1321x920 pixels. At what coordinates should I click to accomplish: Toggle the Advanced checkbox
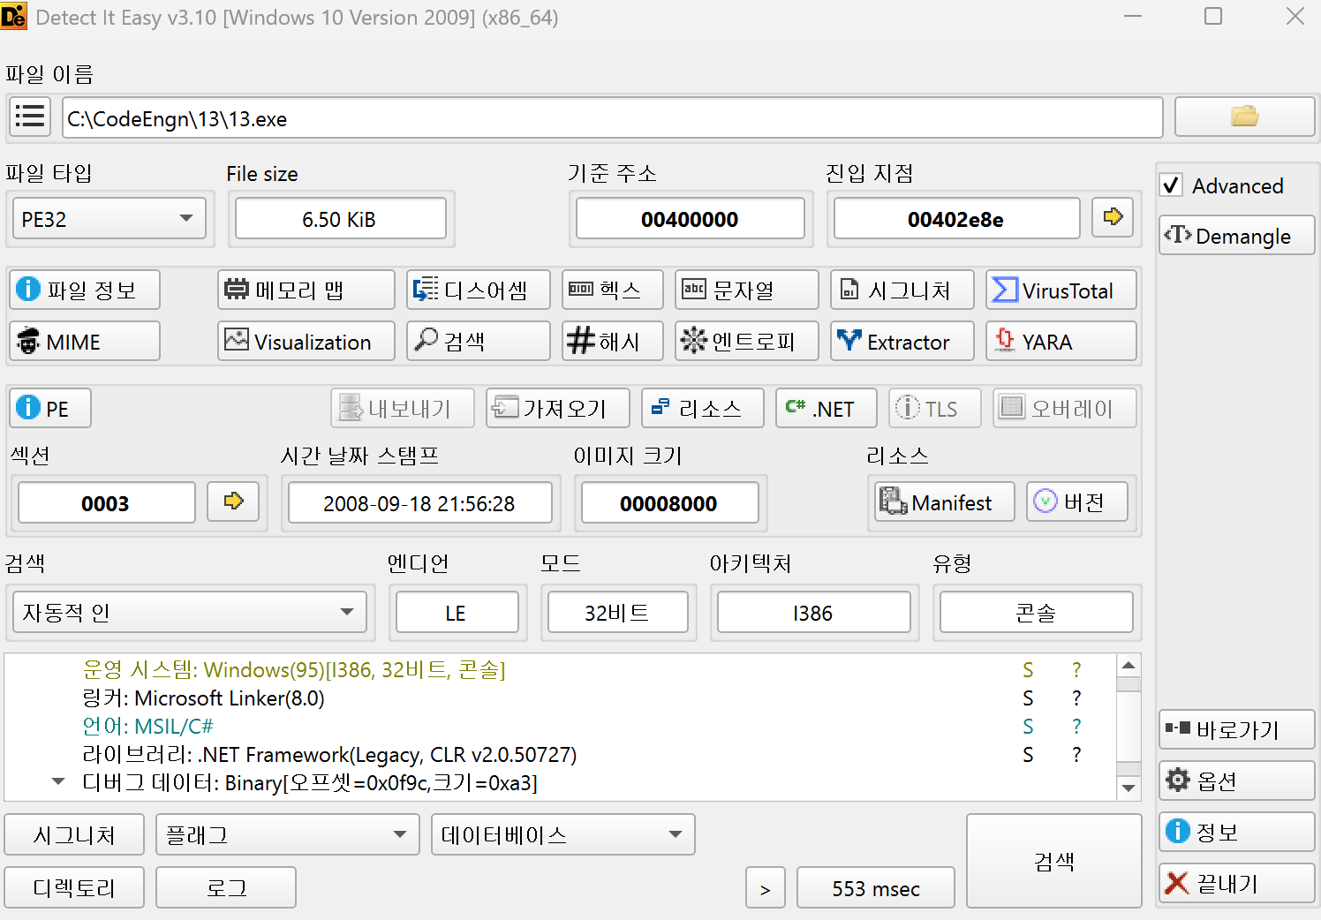[x=1171, y=185]
